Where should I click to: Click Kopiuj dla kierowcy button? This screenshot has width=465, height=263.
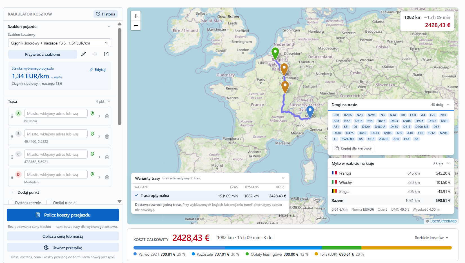[x=353, y=148]
